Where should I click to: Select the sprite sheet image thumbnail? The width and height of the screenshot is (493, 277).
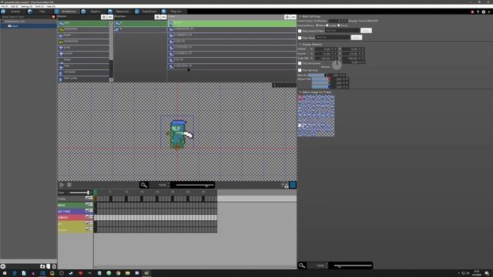tap(316, 115)
